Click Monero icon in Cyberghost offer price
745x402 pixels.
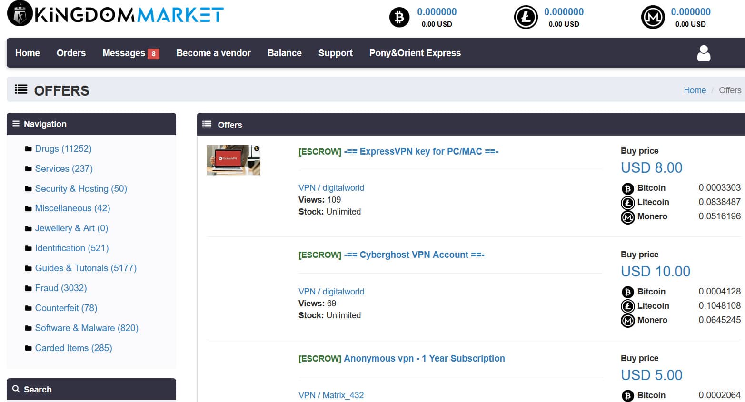627,321
